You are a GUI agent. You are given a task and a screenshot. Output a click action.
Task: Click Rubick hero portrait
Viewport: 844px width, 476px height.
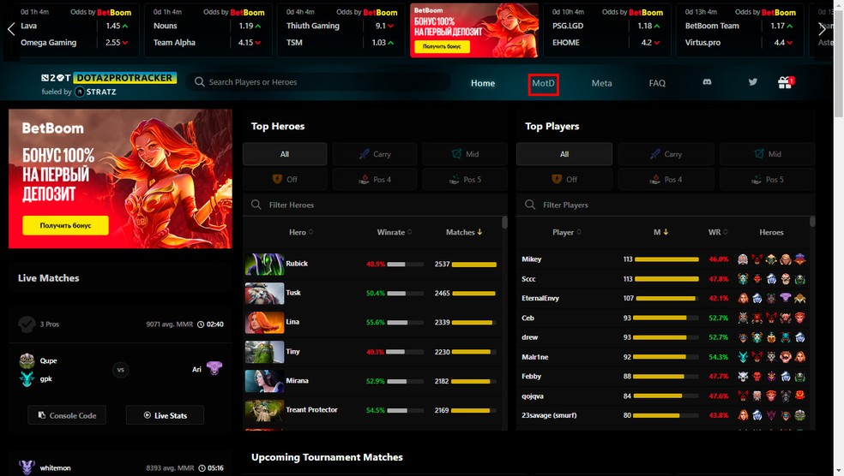[264, 264]
